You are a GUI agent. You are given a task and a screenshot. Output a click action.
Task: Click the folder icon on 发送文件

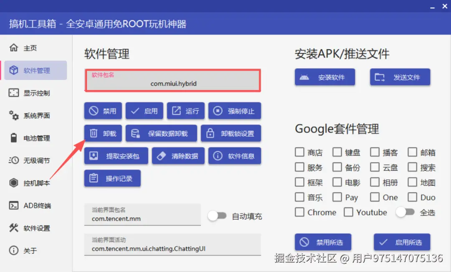coord(380,77)
